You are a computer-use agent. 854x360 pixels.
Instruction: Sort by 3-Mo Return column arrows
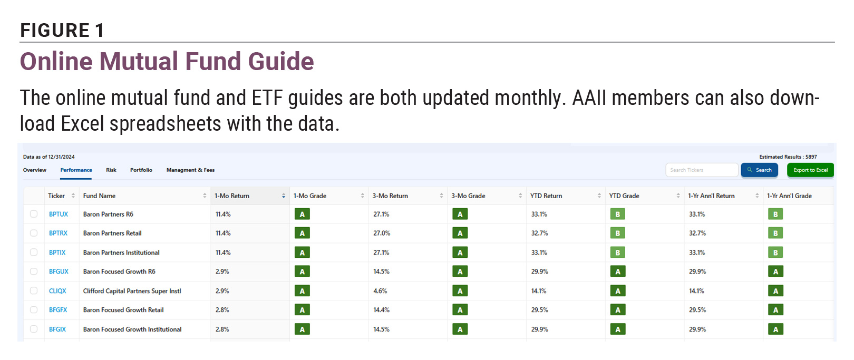coord(441,196)
